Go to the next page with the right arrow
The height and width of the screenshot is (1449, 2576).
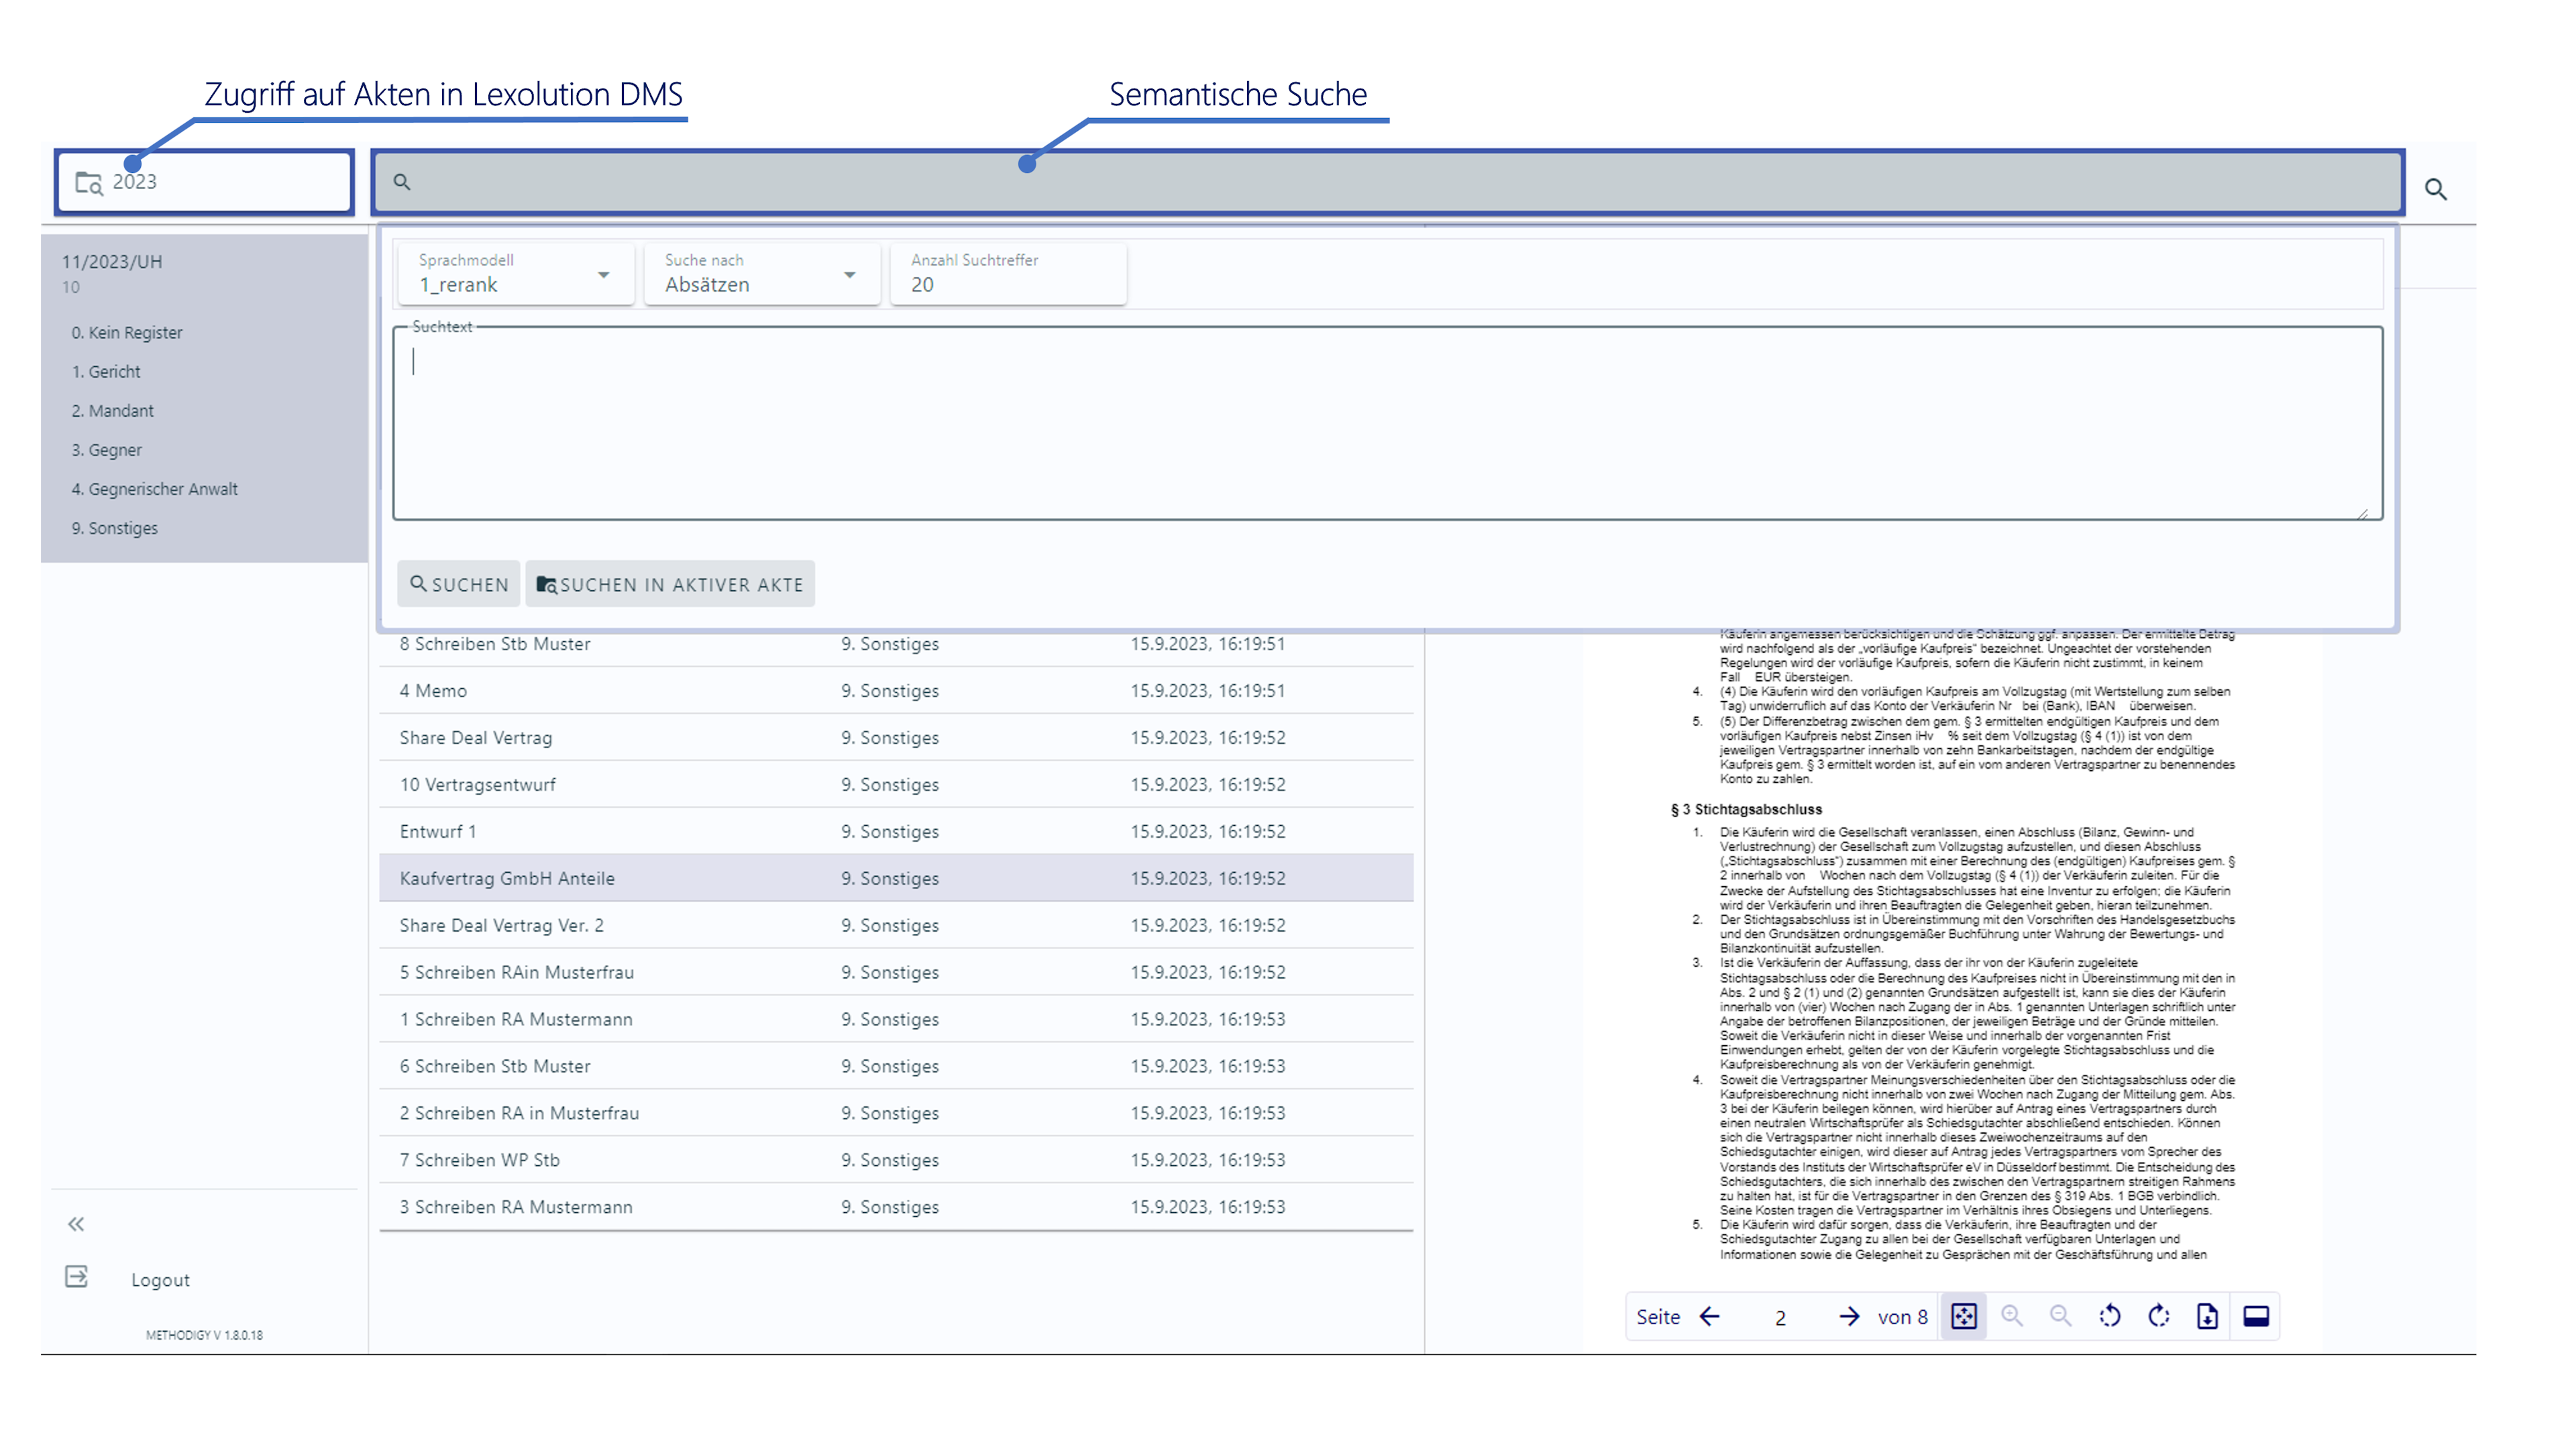tap(1849, 1317)
